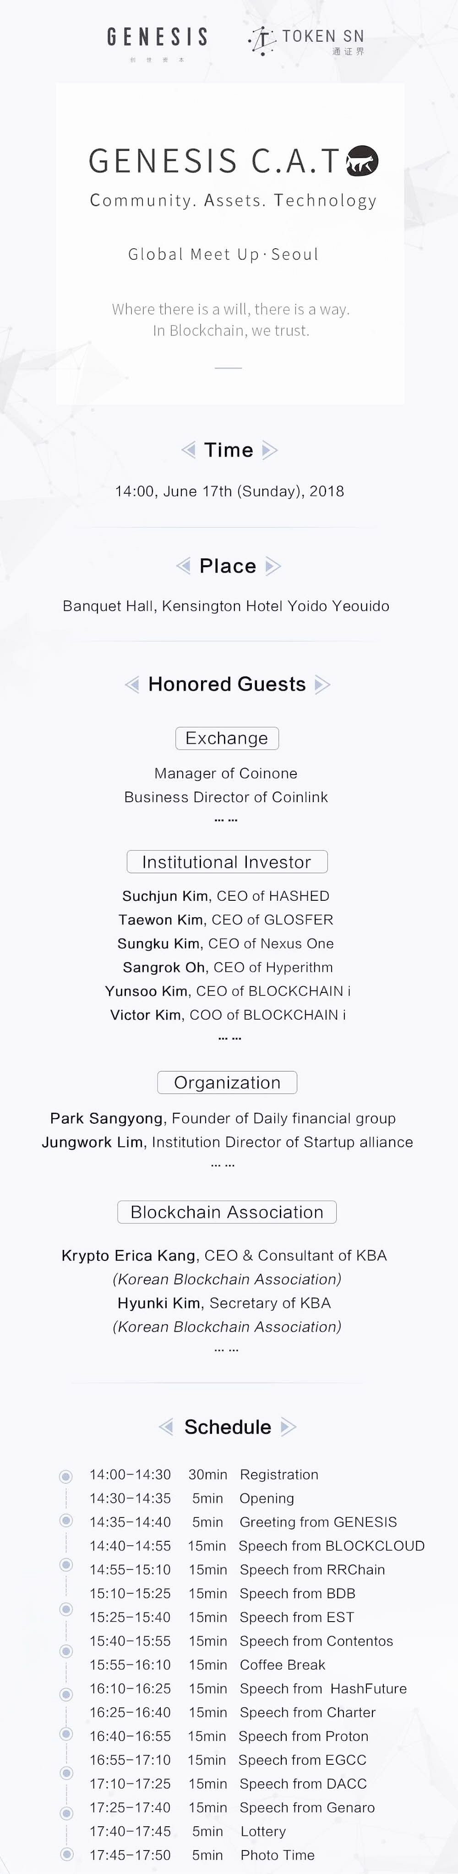The width and height of the screenshot is (458, 1874).
Task: Click timeline dot next to Registration row
Action: pyautogui.click(x=66, y=1476)
